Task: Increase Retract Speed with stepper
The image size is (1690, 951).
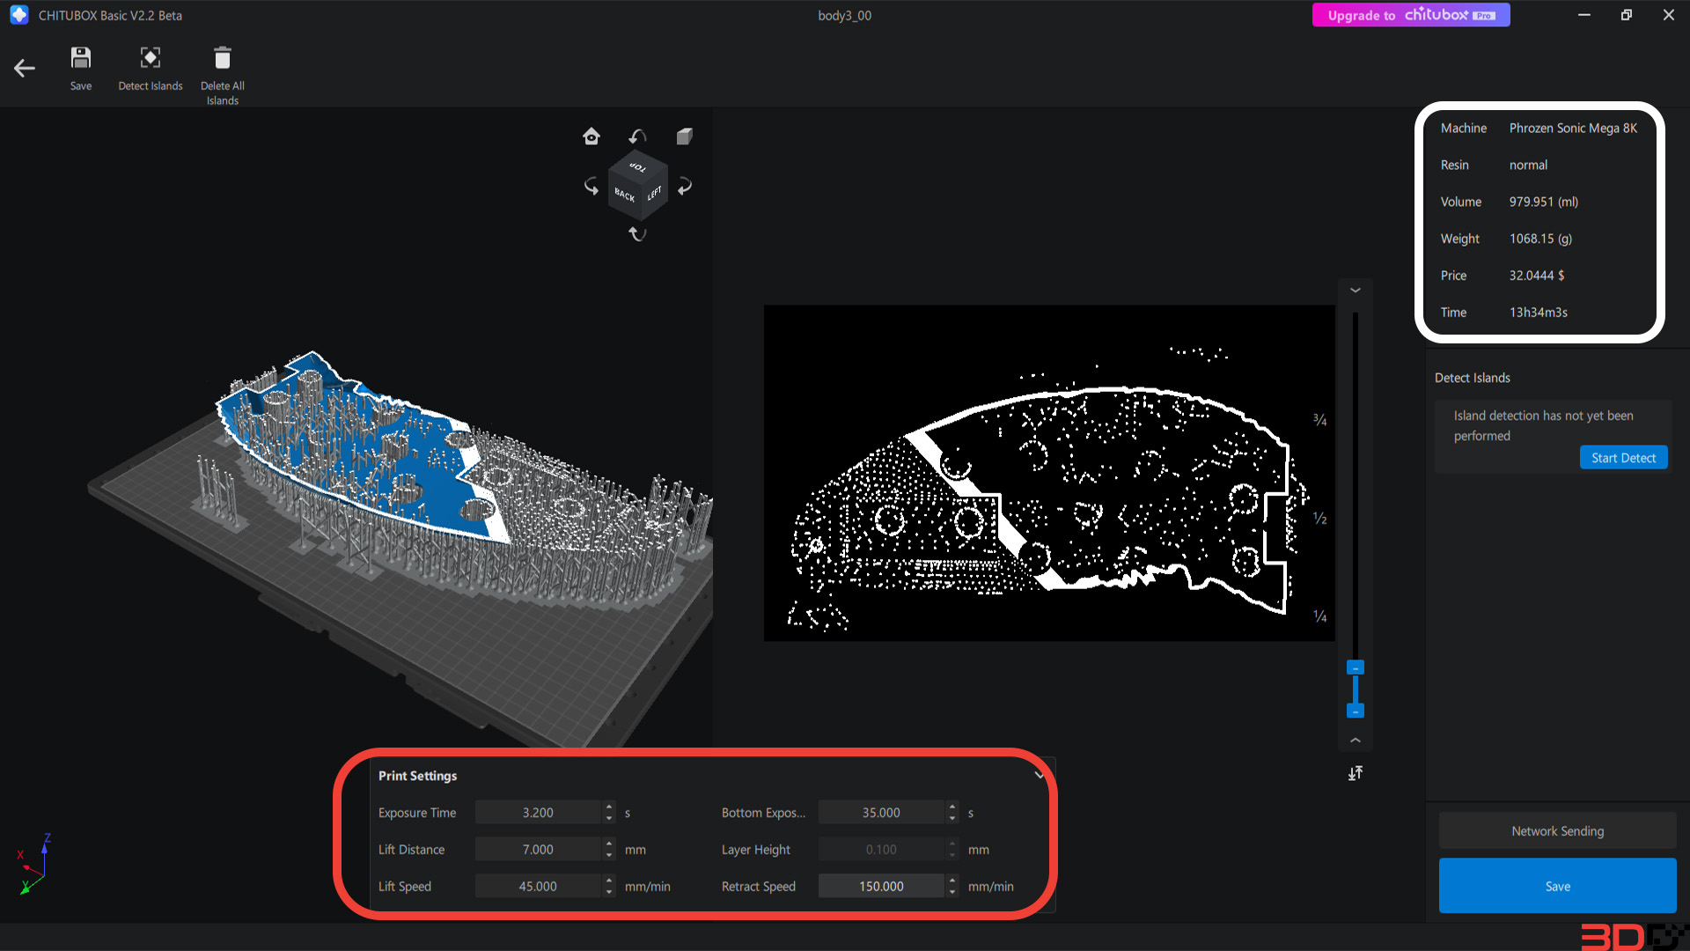Action: (952, 881)
